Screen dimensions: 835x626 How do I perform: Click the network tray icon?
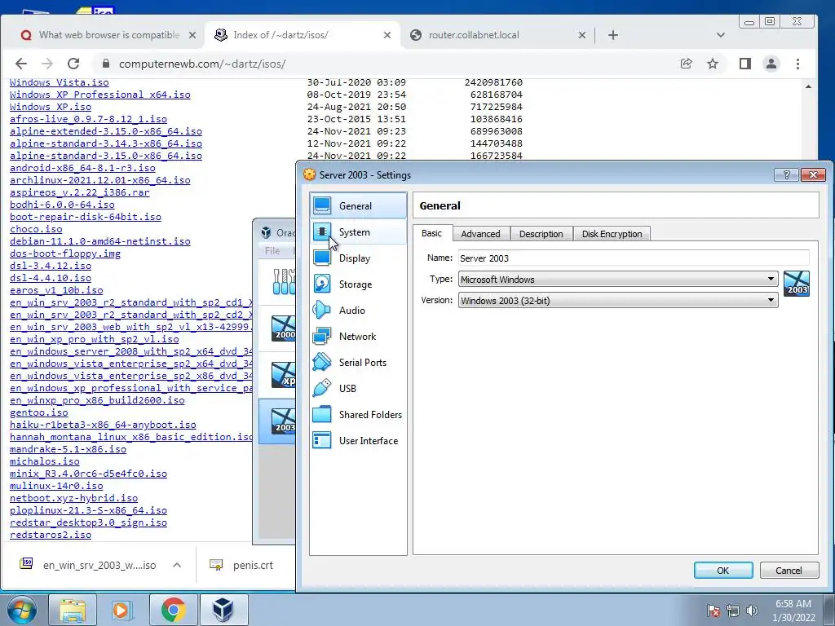click(733, 611)
